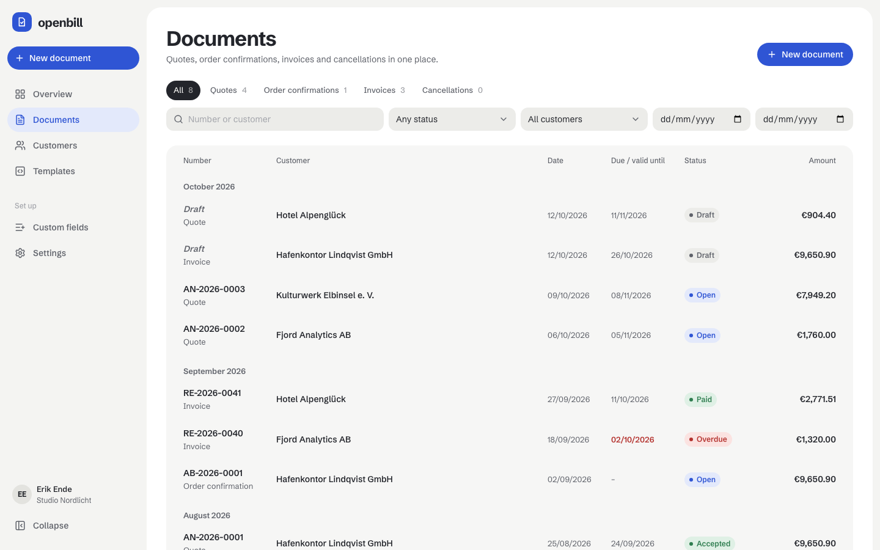Open the Draft quote for Hotel Alpenglück

[x=510, y=215]
